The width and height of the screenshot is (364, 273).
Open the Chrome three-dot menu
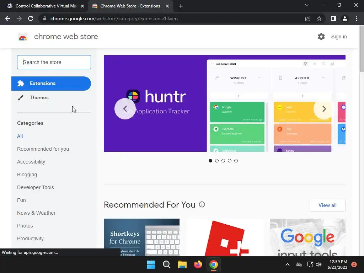[x=356, y=18]
